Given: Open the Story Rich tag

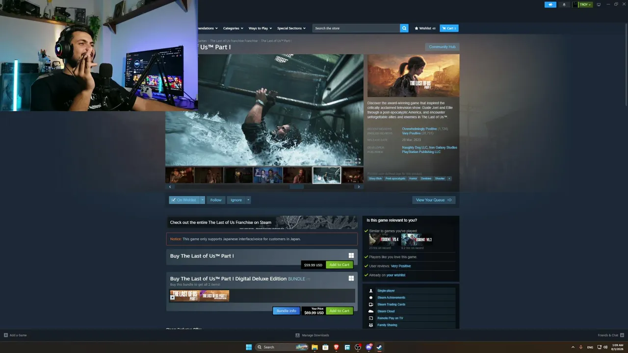Looking at the screenshot, I should (375, 178).
